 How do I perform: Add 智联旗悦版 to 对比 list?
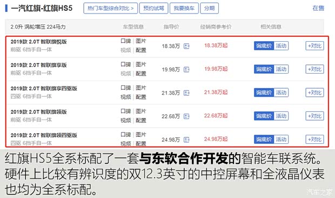[314, 46]
